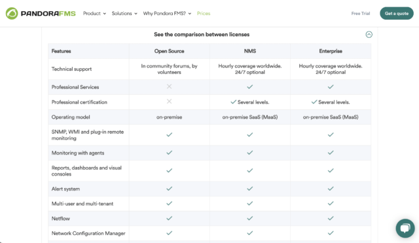
Task: Click NMS checkmark for Alert system
Action: pyautogui.click(x=250, y=189)
